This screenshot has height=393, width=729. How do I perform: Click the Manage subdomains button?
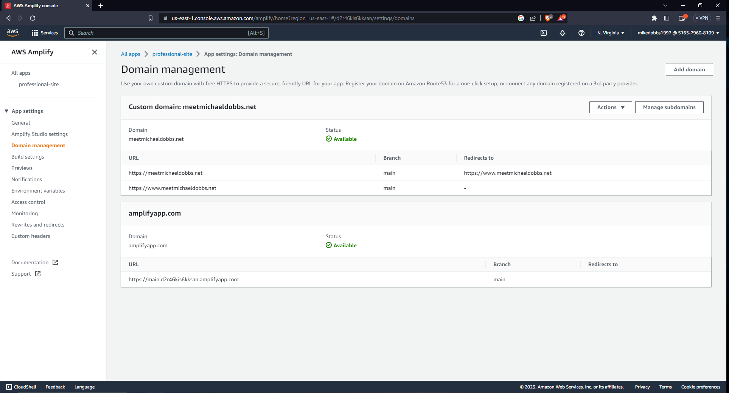pos(669,107)
